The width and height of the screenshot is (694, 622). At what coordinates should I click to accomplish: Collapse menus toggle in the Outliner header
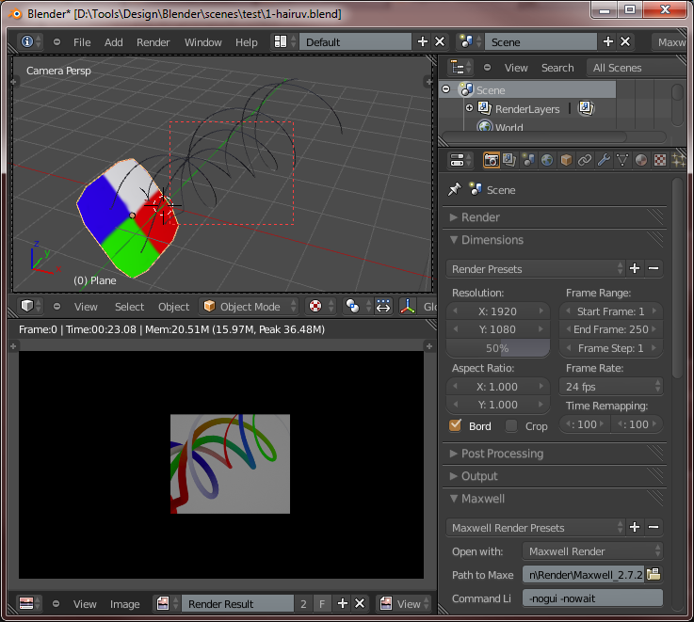pyautogui.click(x=487, y=68)
